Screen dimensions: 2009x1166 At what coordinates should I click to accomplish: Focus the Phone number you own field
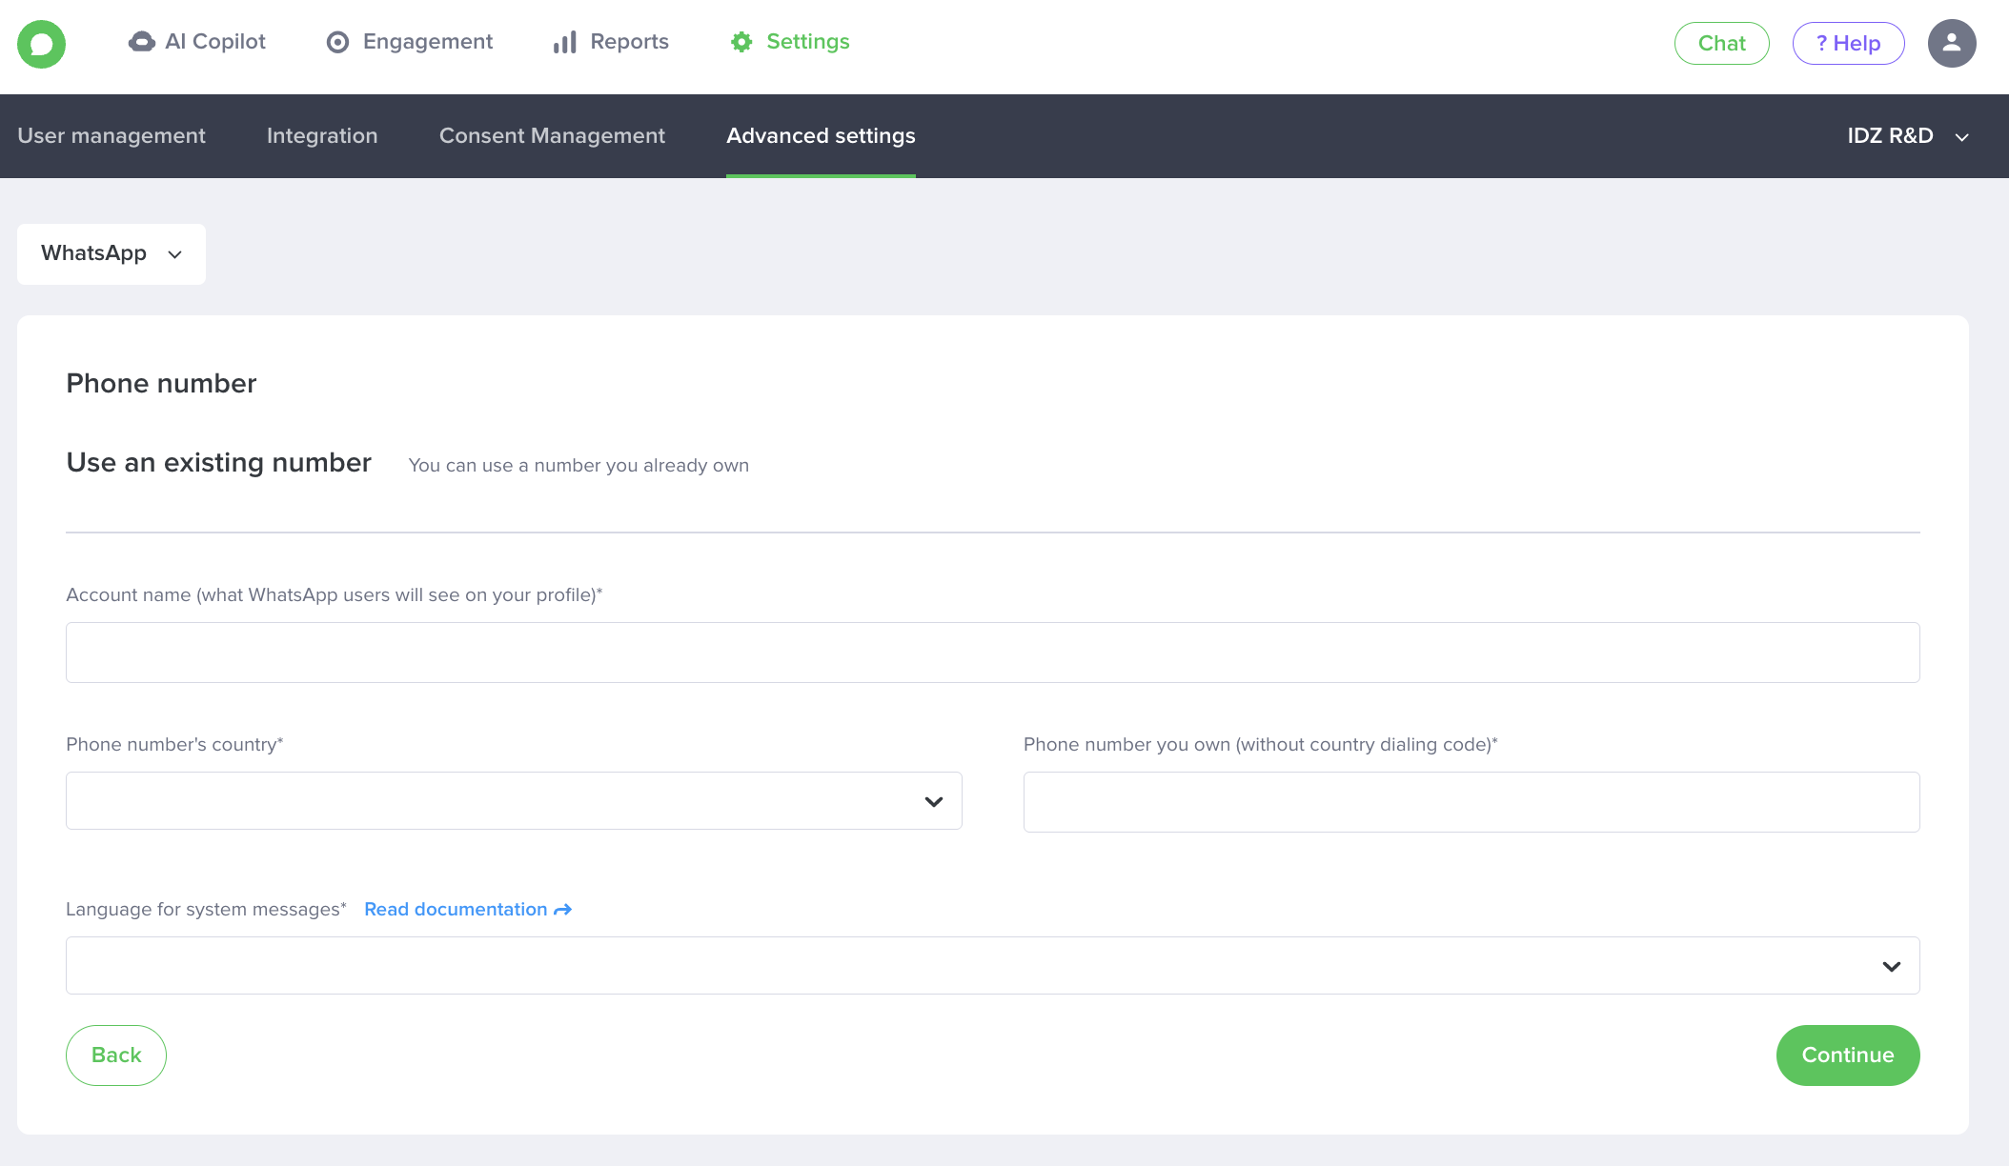pos(1471,802)
